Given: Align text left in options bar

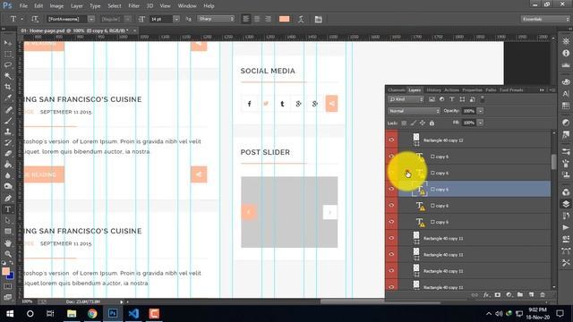Looking at the screenshot, I should [x=246, y=19].
